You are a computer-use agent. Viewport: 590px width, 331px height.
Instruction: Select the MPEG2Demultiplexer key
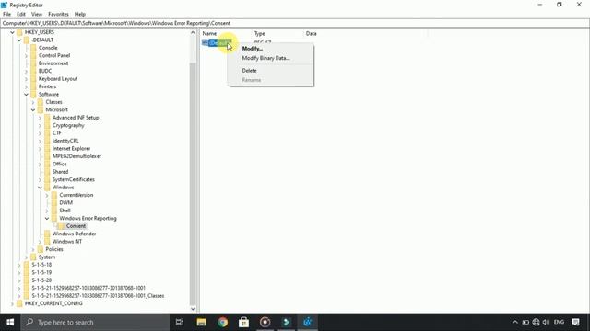tap(77, 156)
